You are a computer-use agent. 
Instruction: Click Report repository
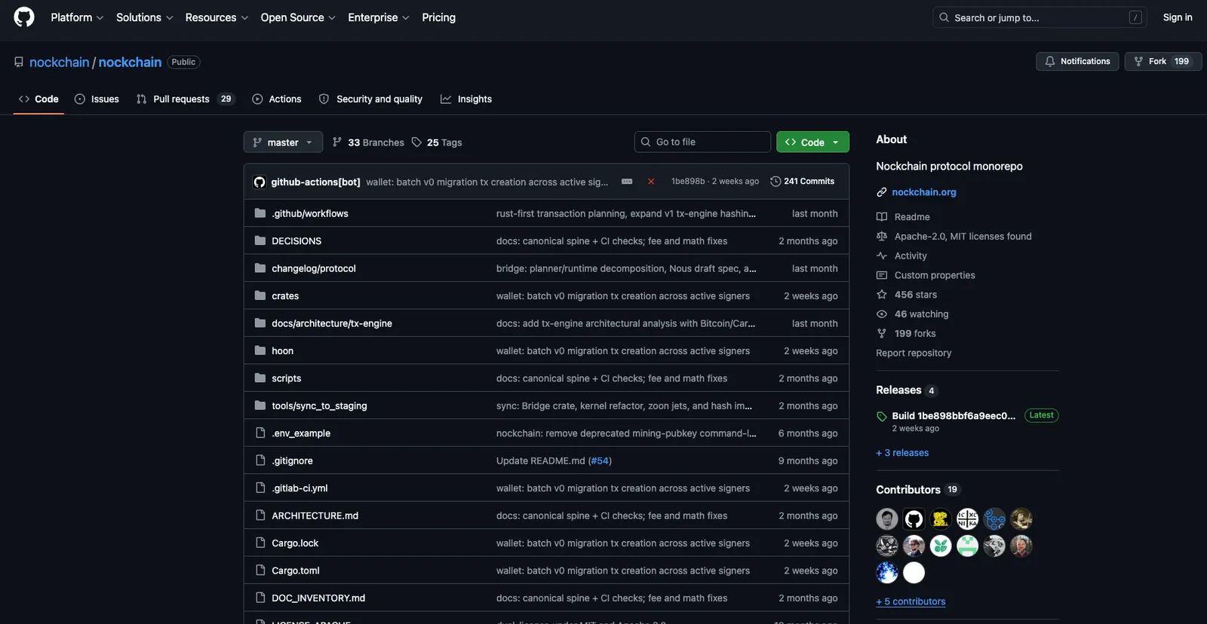tap(914, 353)
